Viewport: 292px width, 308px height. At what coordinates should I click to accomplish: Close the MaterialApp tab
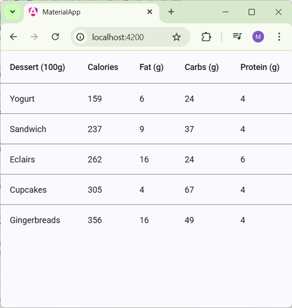pyautogui.click(x=150, y=12)
